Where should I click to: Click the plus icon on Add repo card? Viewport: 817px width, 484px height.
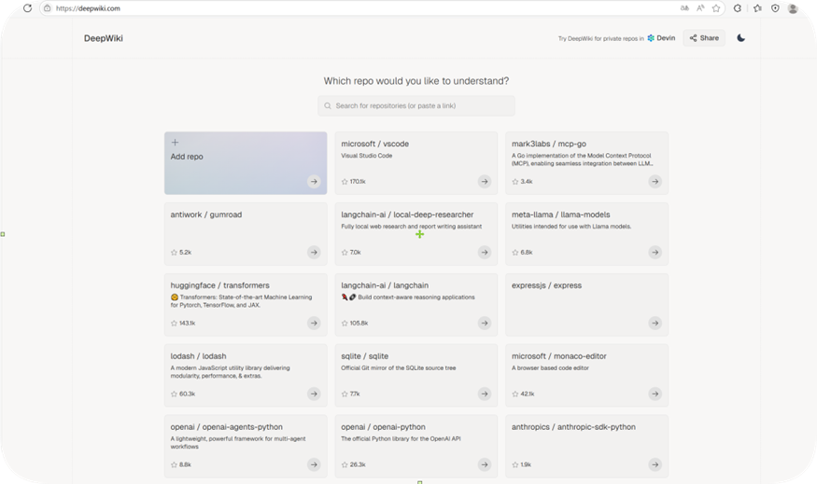176,142
